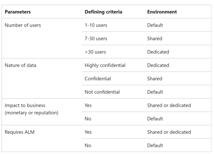
Task: Click the "Not confidential" criteria cell
Action: click(102, 92)
